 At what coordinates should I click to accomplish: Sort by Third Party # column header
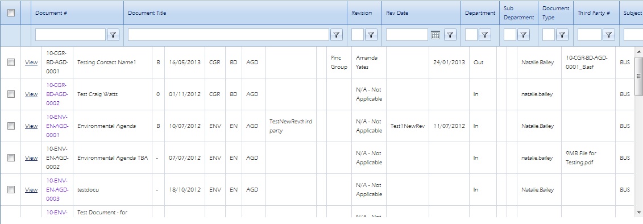[x=594, y=13]
